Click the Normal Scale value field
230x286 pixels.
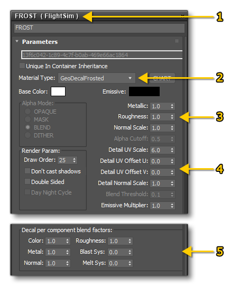point(160,128)
